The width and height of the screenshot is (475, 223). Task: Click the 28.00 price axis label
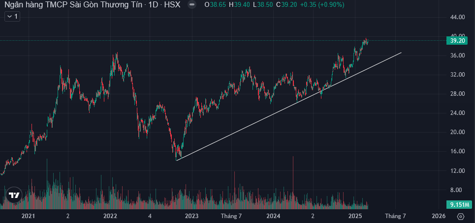[457, 94]
